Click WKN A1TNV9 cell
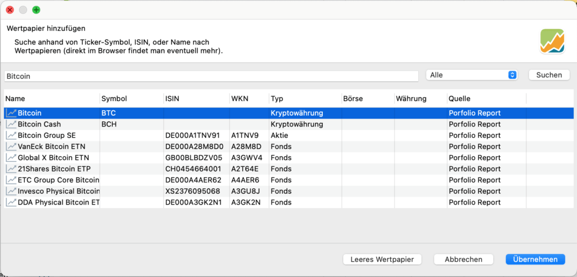The image size is (577, 277). click(245, 136)
